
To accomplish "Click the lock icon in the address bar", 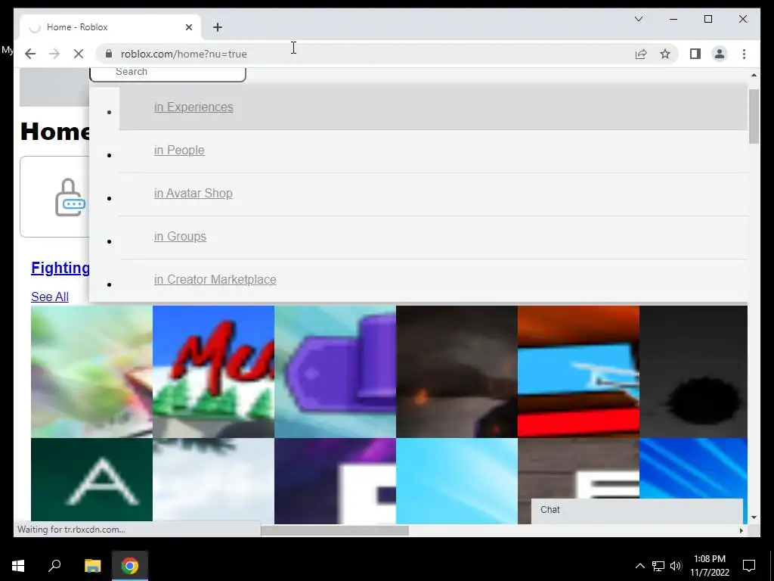I will point(108,54).
